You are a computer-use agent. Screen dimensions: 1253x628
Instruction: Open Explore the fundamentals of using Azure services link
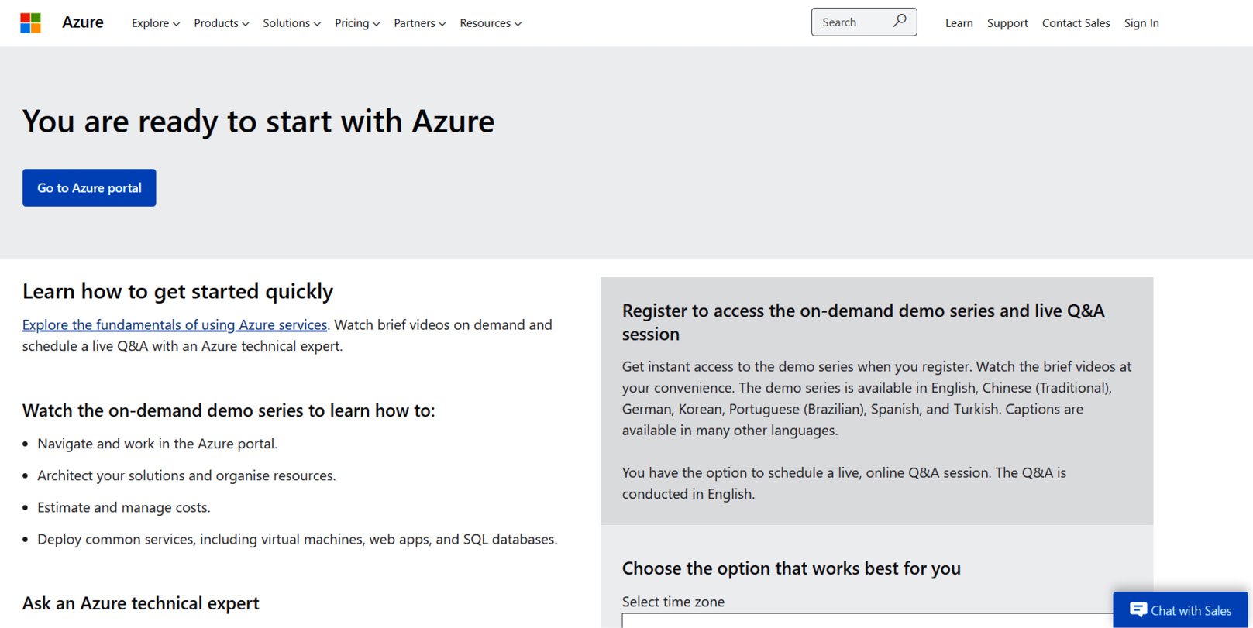[174, 324]
